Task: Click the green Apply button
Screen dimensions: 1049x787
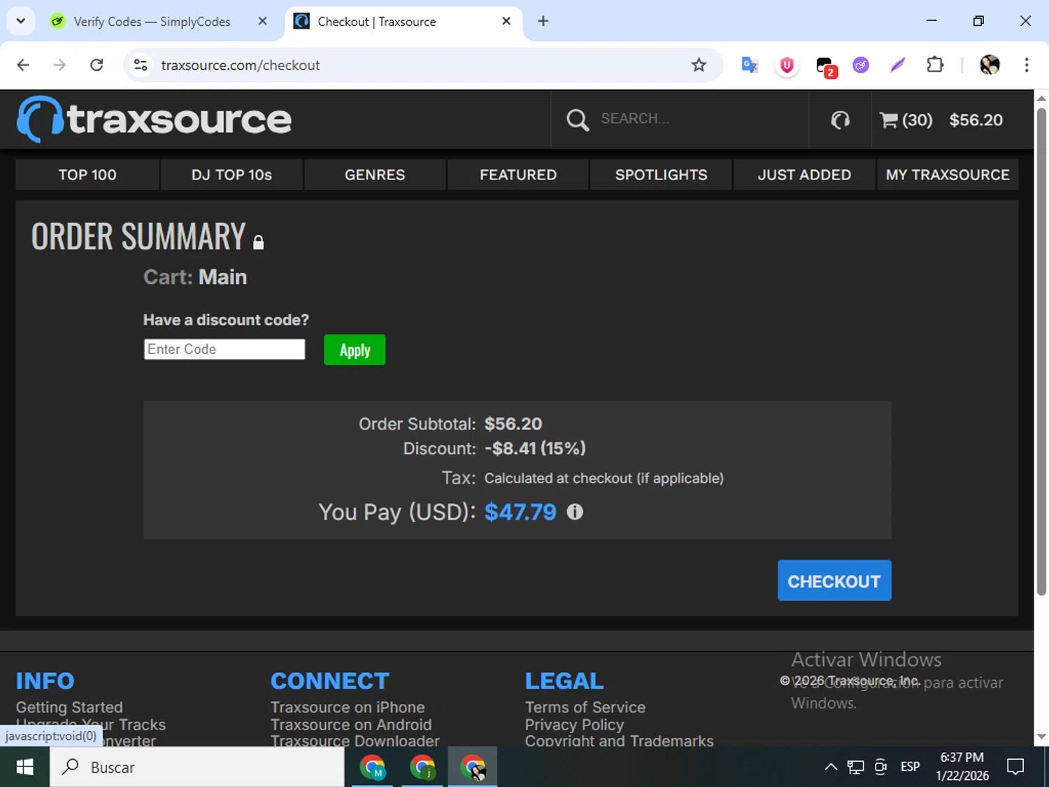Action: click(x=355, y=350)
